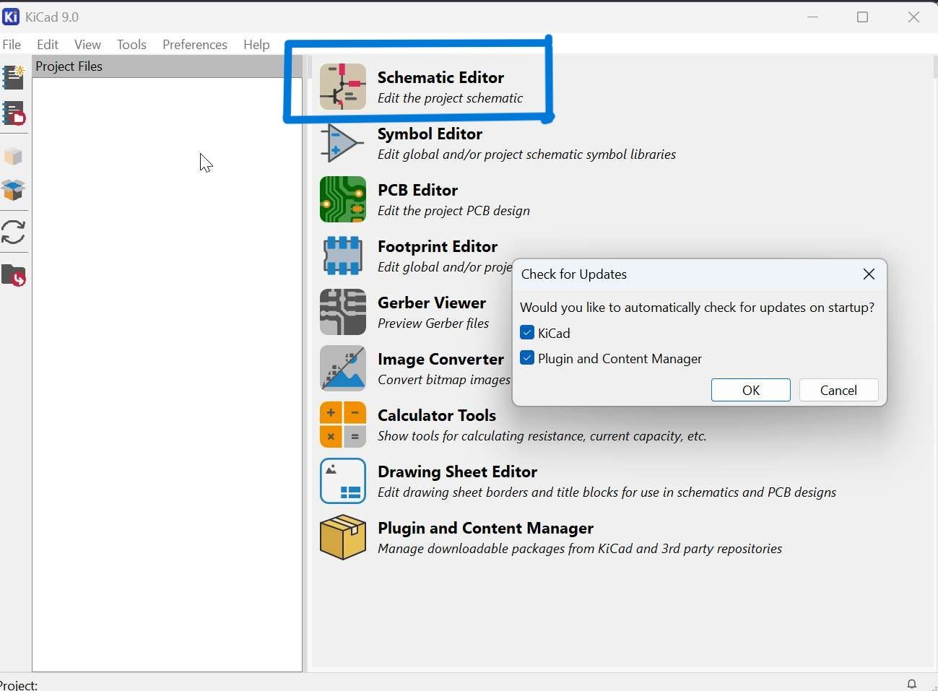Open the Plugin and Content Manager icon

point(343,537)
